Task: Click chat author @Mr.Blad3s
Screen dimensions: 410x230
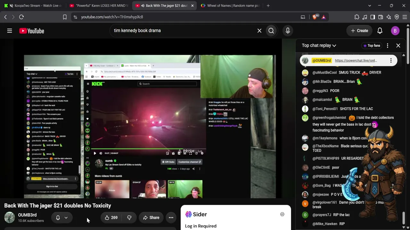Action: pos(322,81)
